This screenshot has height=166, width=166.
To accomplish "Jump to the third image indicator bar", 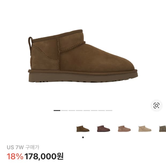I will pyautogui.click(x=72, y=111).
